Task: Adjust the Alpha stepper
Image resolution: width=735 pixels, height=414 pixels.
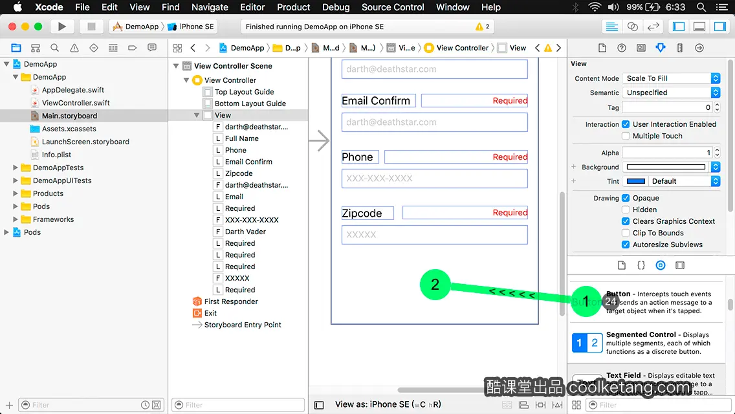Action: pos(717,153)
